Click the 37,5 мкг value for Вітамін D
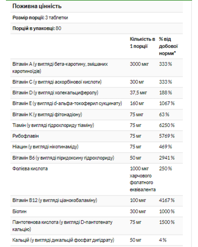Viewport: 198px width, 247px height. click(x=138, y=93)
